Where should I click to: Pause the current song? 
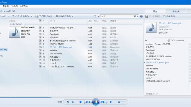95,102
